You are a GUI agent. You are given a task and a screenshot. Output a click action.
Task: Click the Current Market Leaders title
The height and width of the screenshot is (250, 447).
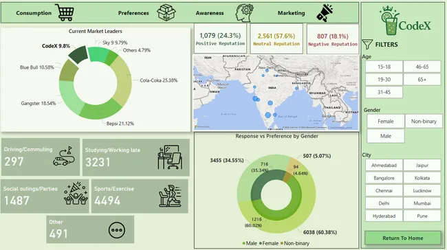pyautogui.click(x=95, y=32)
